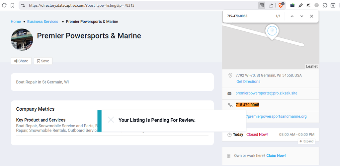Click the 08:00 AM - 05:00 PM hours
Screen dimensions: 340x166
click(297, 135)
